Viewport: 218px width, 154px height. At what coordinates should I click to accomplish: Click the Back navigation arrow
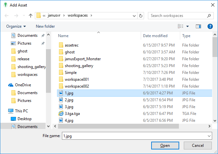[7, 16]
